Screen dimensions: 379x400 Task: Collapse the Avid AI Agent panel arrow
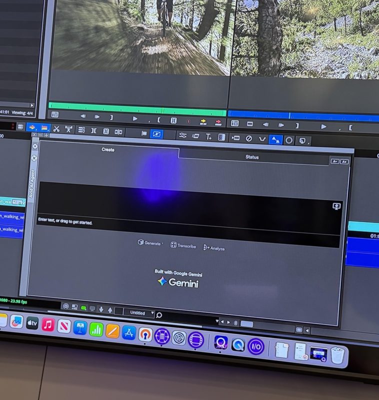pos(35,146)
